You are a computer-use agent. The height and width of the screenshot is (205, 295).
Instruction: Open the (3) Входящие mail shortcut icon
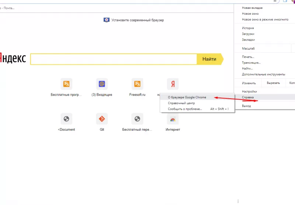pos(102,84)
